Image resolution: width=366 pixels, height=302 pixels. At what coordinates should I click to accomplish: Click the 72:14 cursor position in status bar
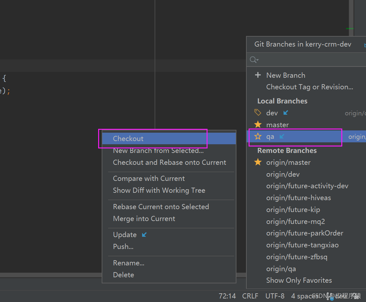(x=227, y=296)
